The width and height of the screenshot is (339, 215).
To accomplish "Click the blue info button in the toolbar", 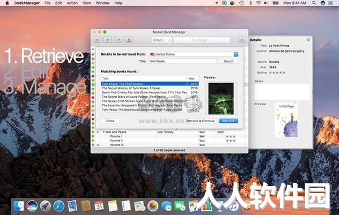I will 242,40.
